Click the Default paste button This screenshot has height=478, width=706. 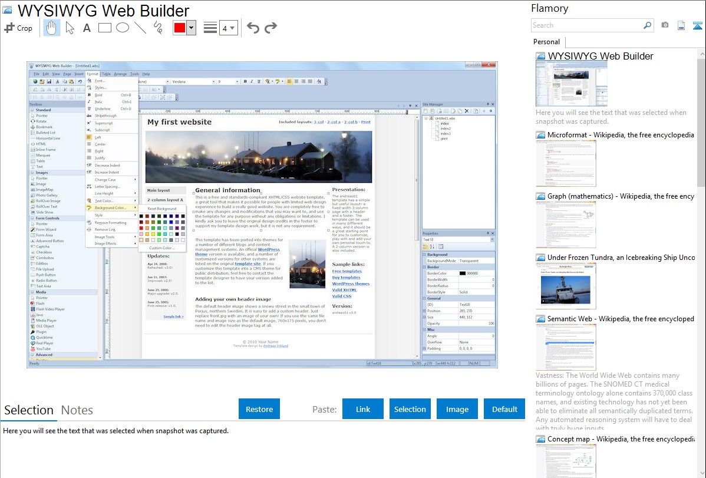coord(504,409)
